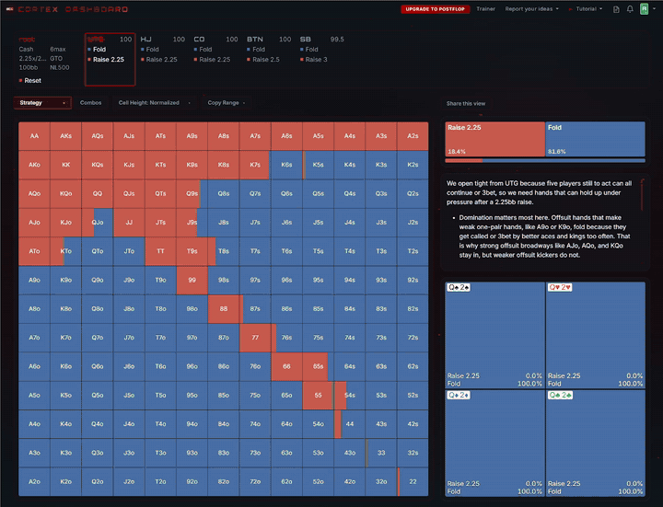Select the 99 cell
The image size is (663, 507).
[192, 280]
